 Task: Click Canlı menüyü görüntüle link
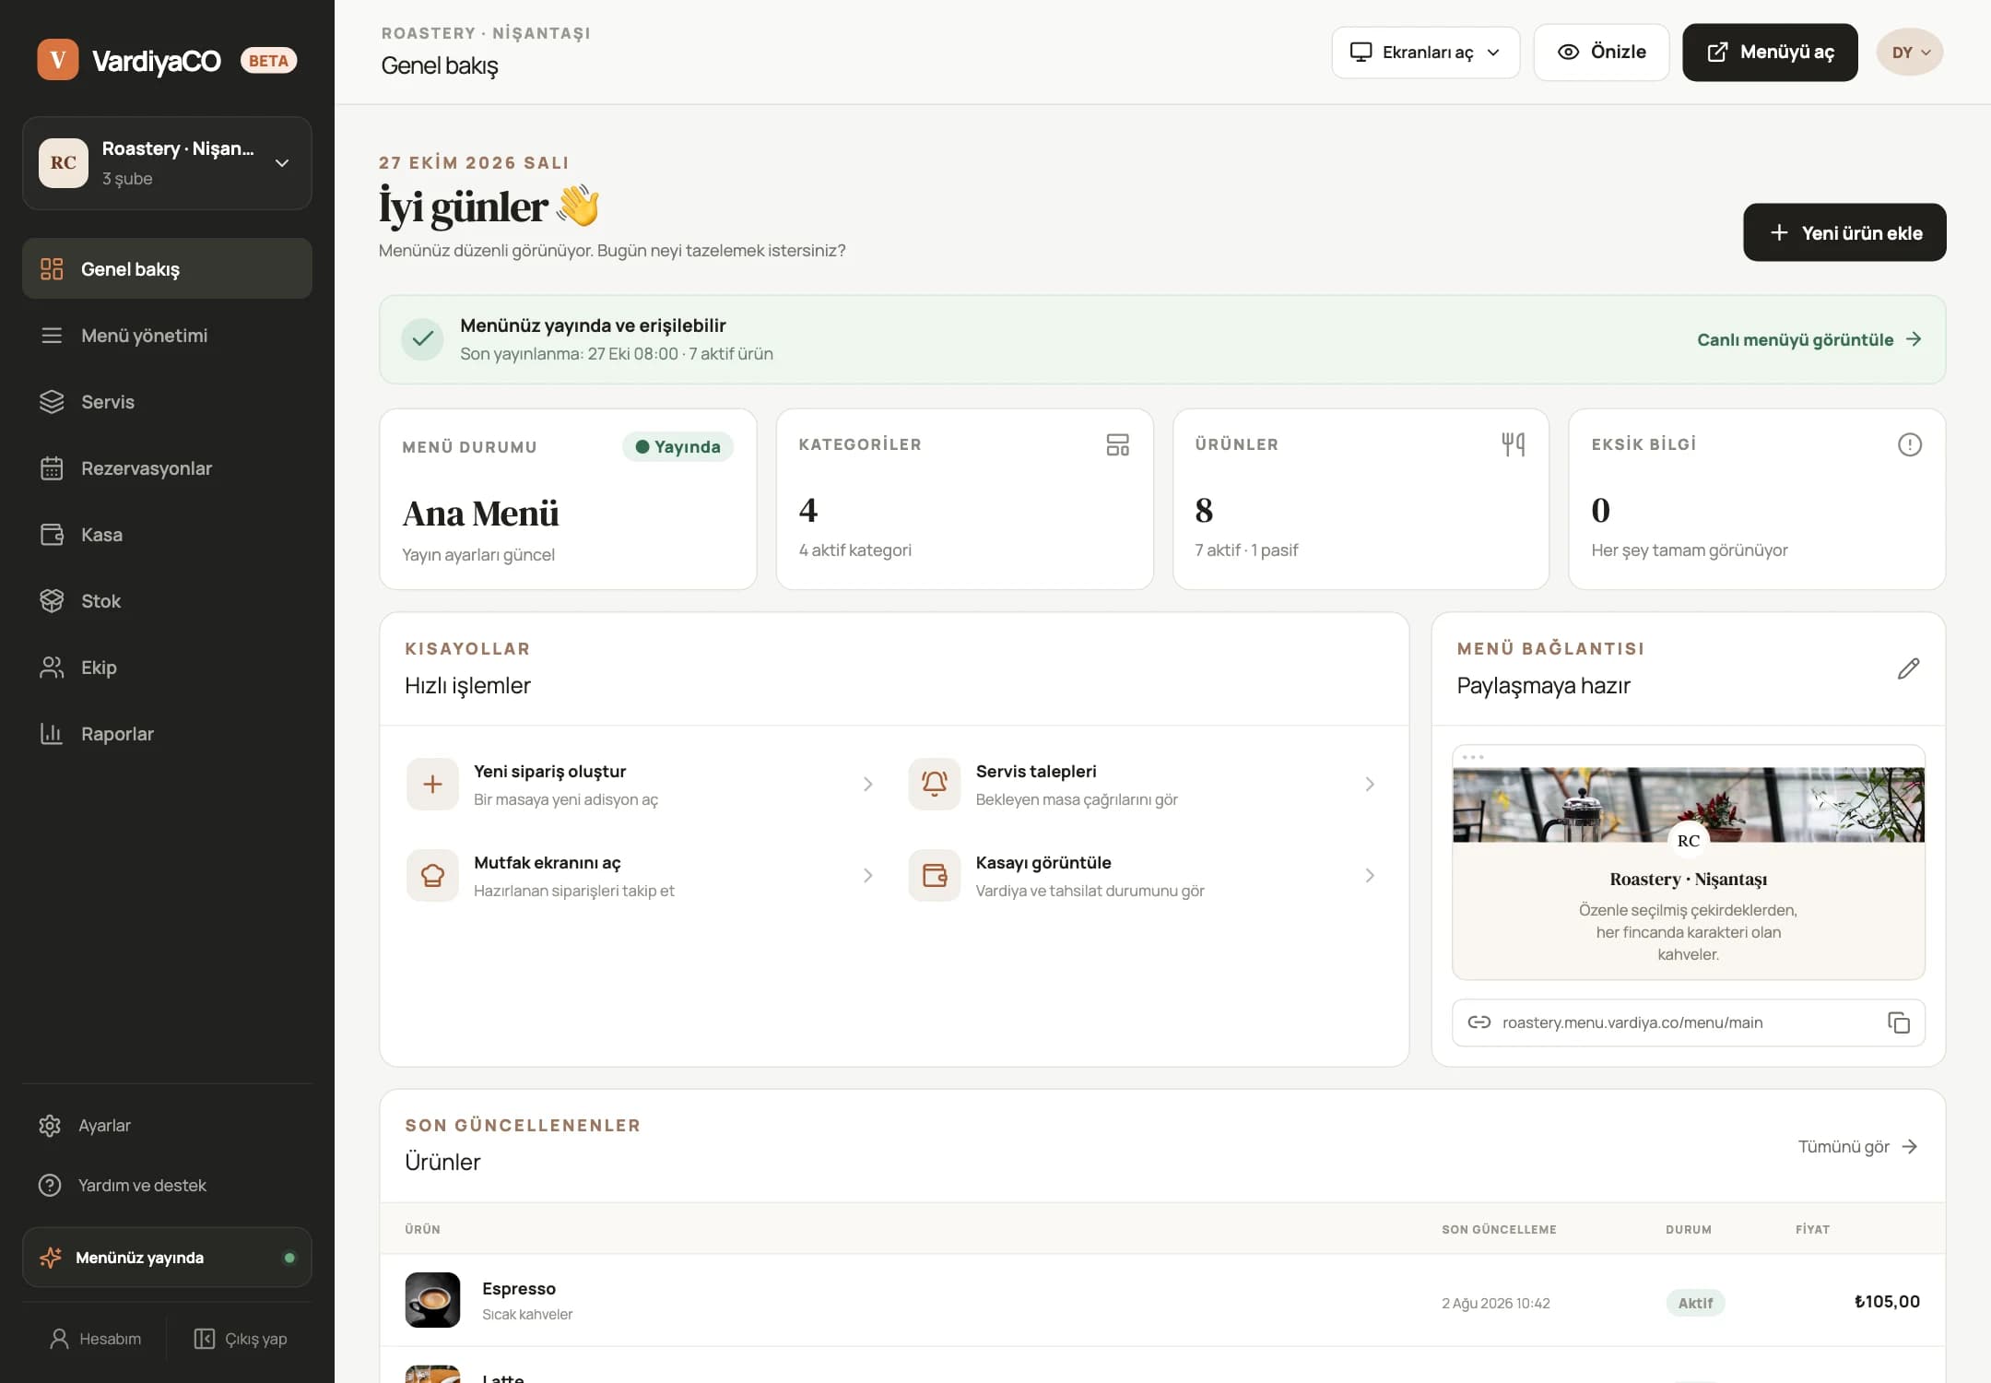coord(1808,339)
